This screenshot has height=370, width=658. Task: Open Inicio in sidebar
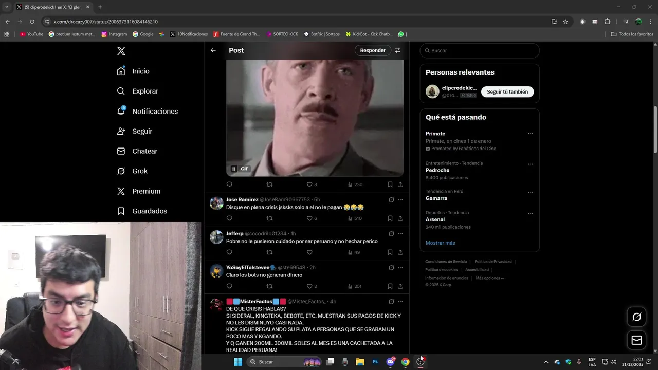point(134,71)
